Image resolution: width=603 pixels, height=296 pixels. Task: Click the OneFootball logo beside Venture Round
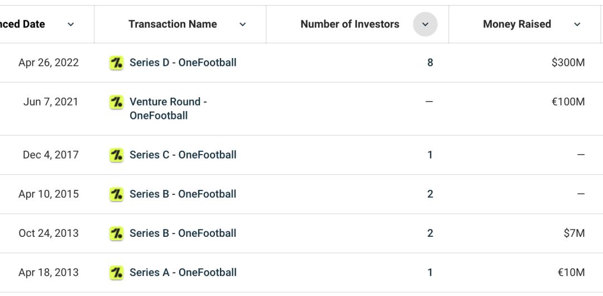116,102
